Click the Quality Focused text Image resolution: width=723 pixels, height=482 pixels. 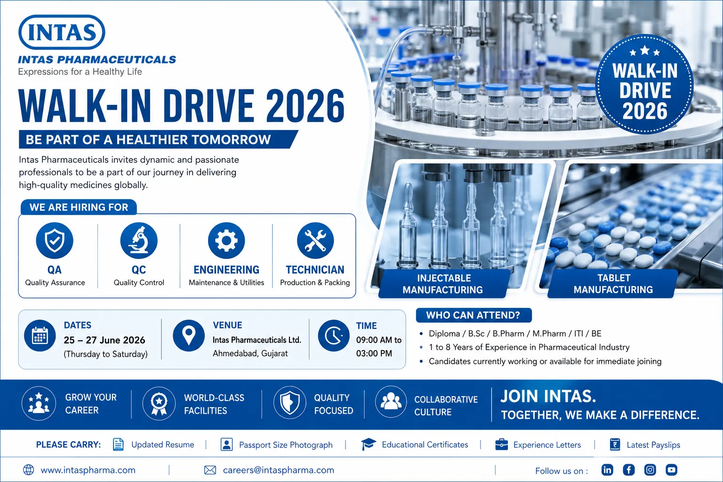pos(333,404)
